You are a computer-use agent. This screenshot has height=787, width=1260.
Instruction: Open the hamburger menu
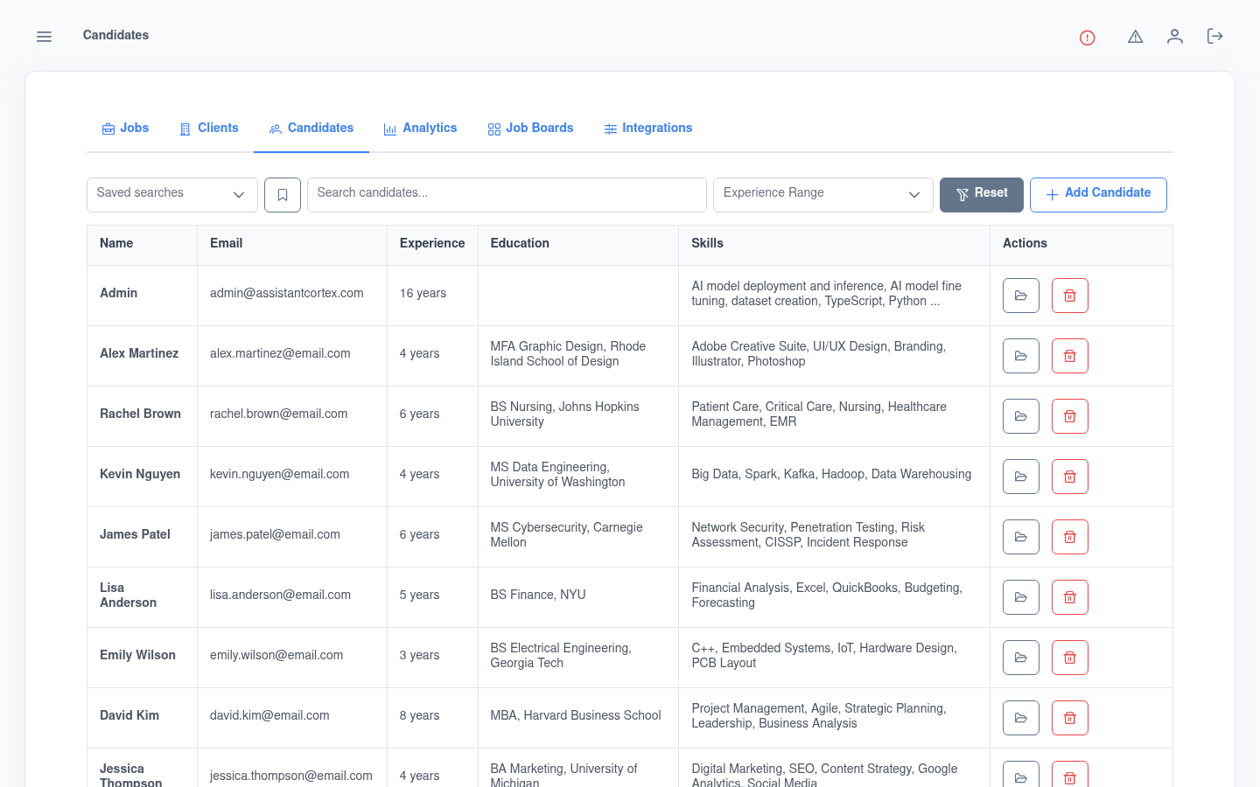click(44, 37)
